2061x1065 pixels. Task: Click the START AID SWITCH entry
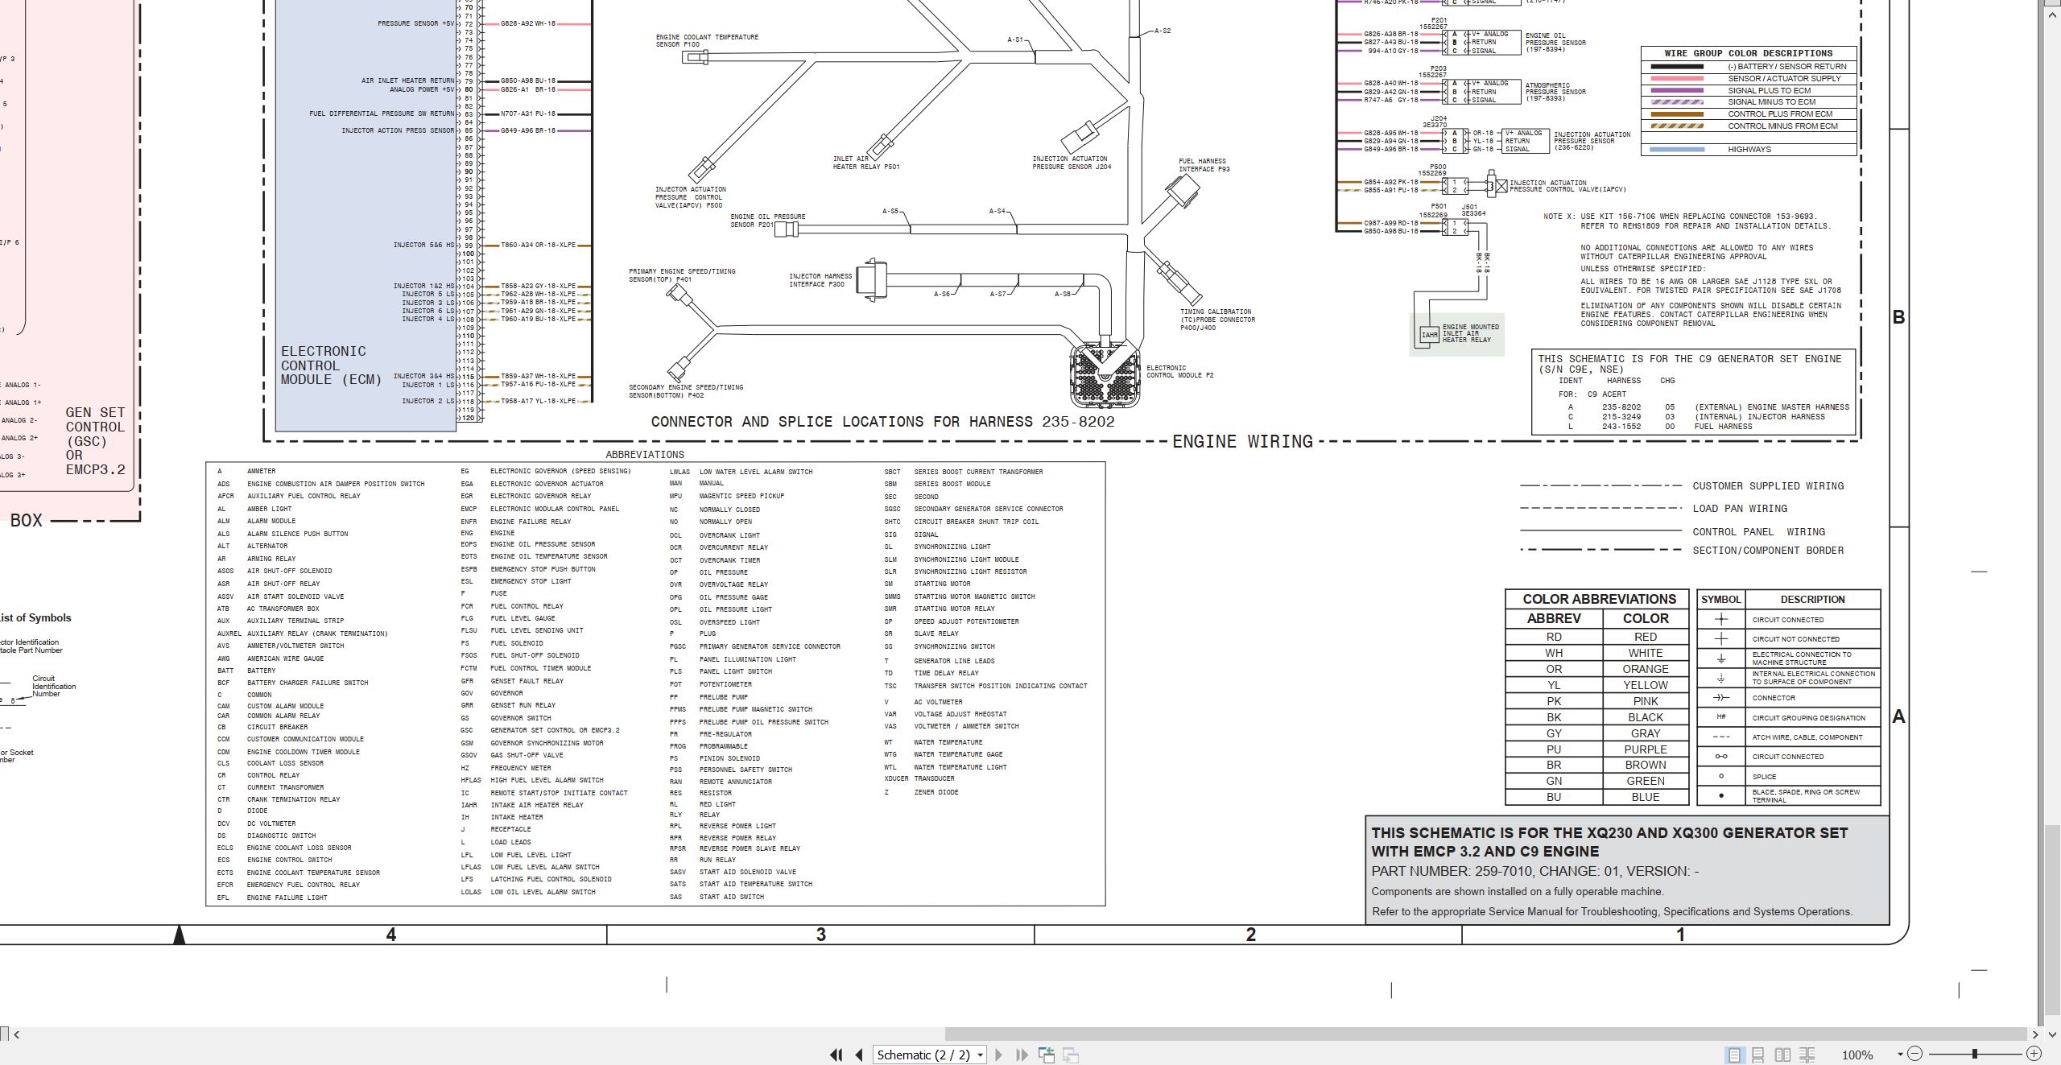731,897
